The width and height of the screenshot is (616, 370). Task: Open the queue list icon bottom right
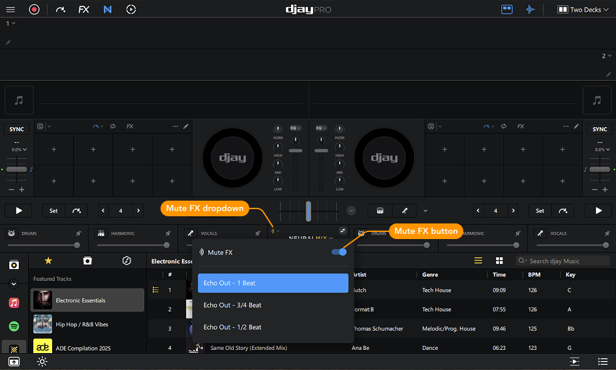pos(603,362)
